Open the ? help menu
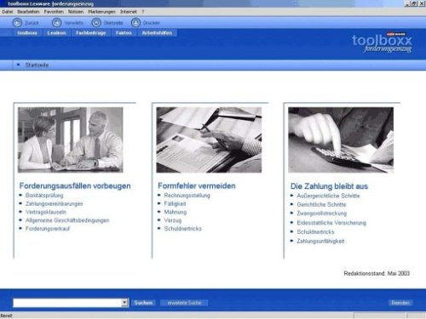 [143, 12]
